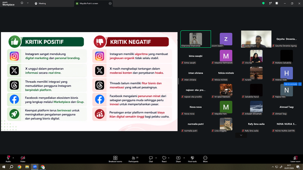Expand share options arrow
Screen dimensions: 303x170
184,158
